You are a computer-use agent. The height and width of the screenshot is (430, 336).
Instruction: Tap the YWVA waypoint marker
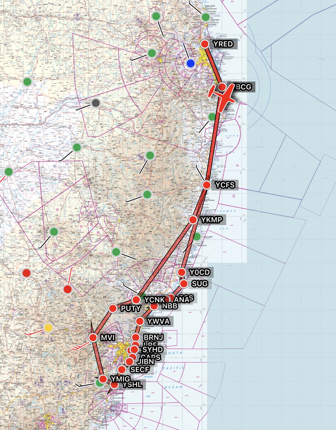[140, 321]
